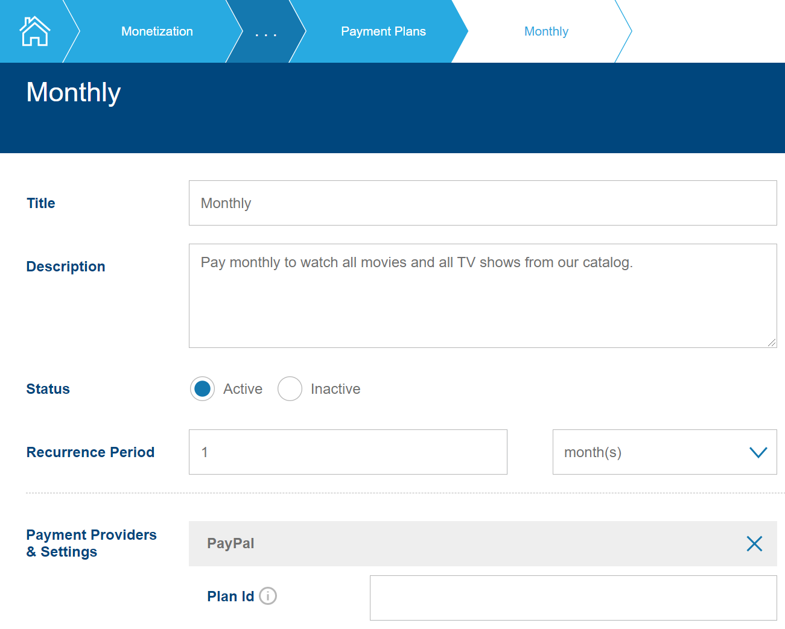
Task: Click the Payment Providers & Settings label
Action: tap(91, 543)
